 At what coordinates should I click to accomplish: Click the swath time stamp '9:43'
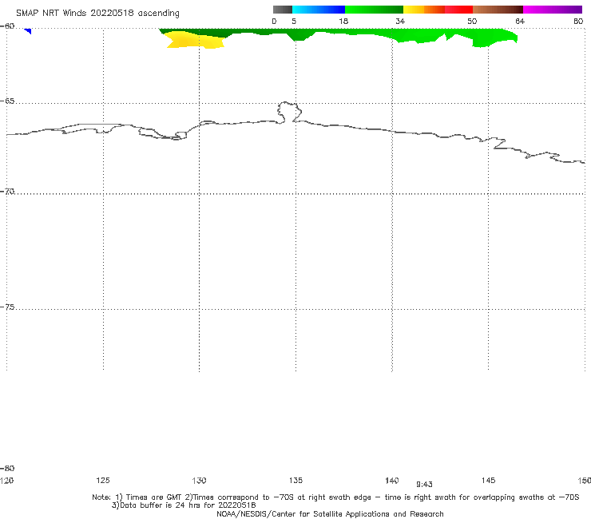click(x=424, y=485)
